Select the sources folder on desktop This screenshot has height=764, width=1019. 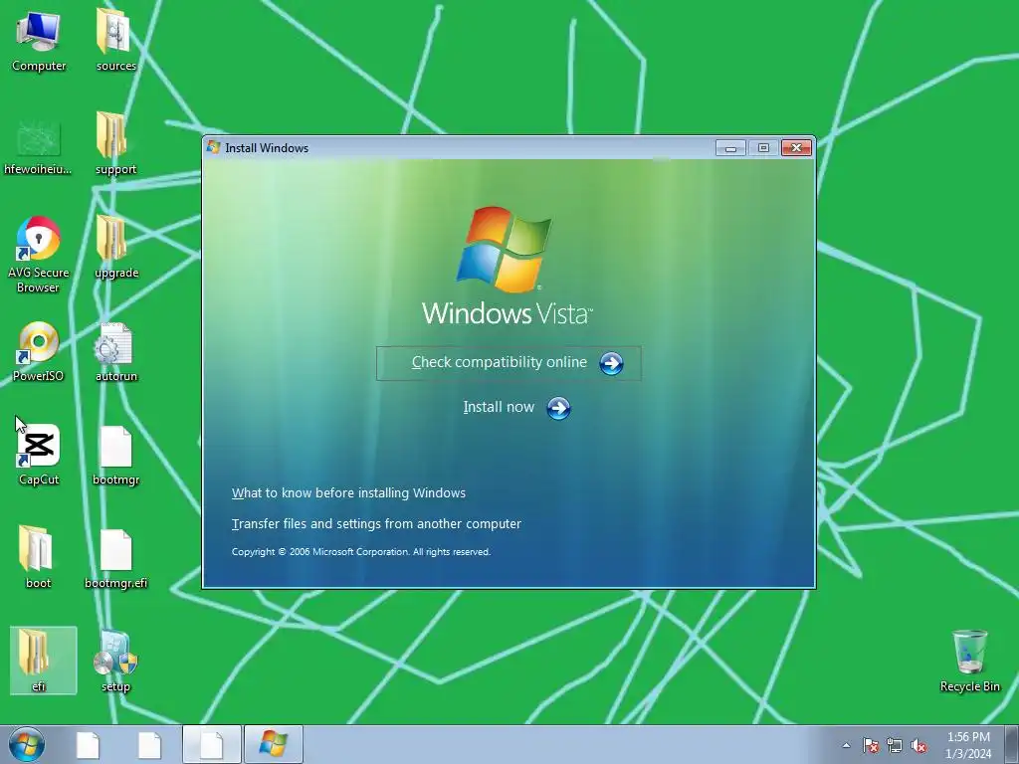coord(115,41)
